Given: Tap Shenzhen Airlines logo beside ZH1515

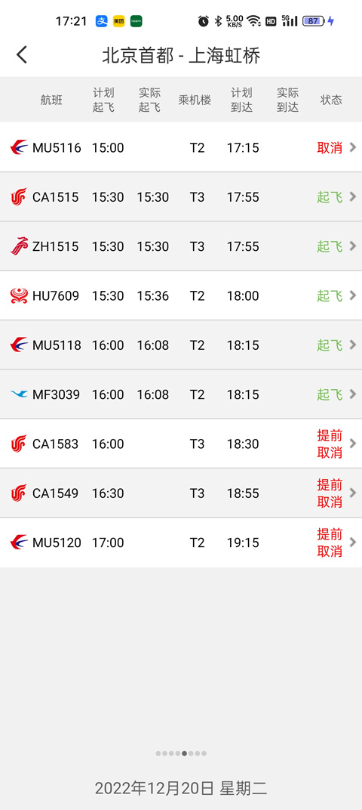Looking at the screenshot, I should click(19, 246).
